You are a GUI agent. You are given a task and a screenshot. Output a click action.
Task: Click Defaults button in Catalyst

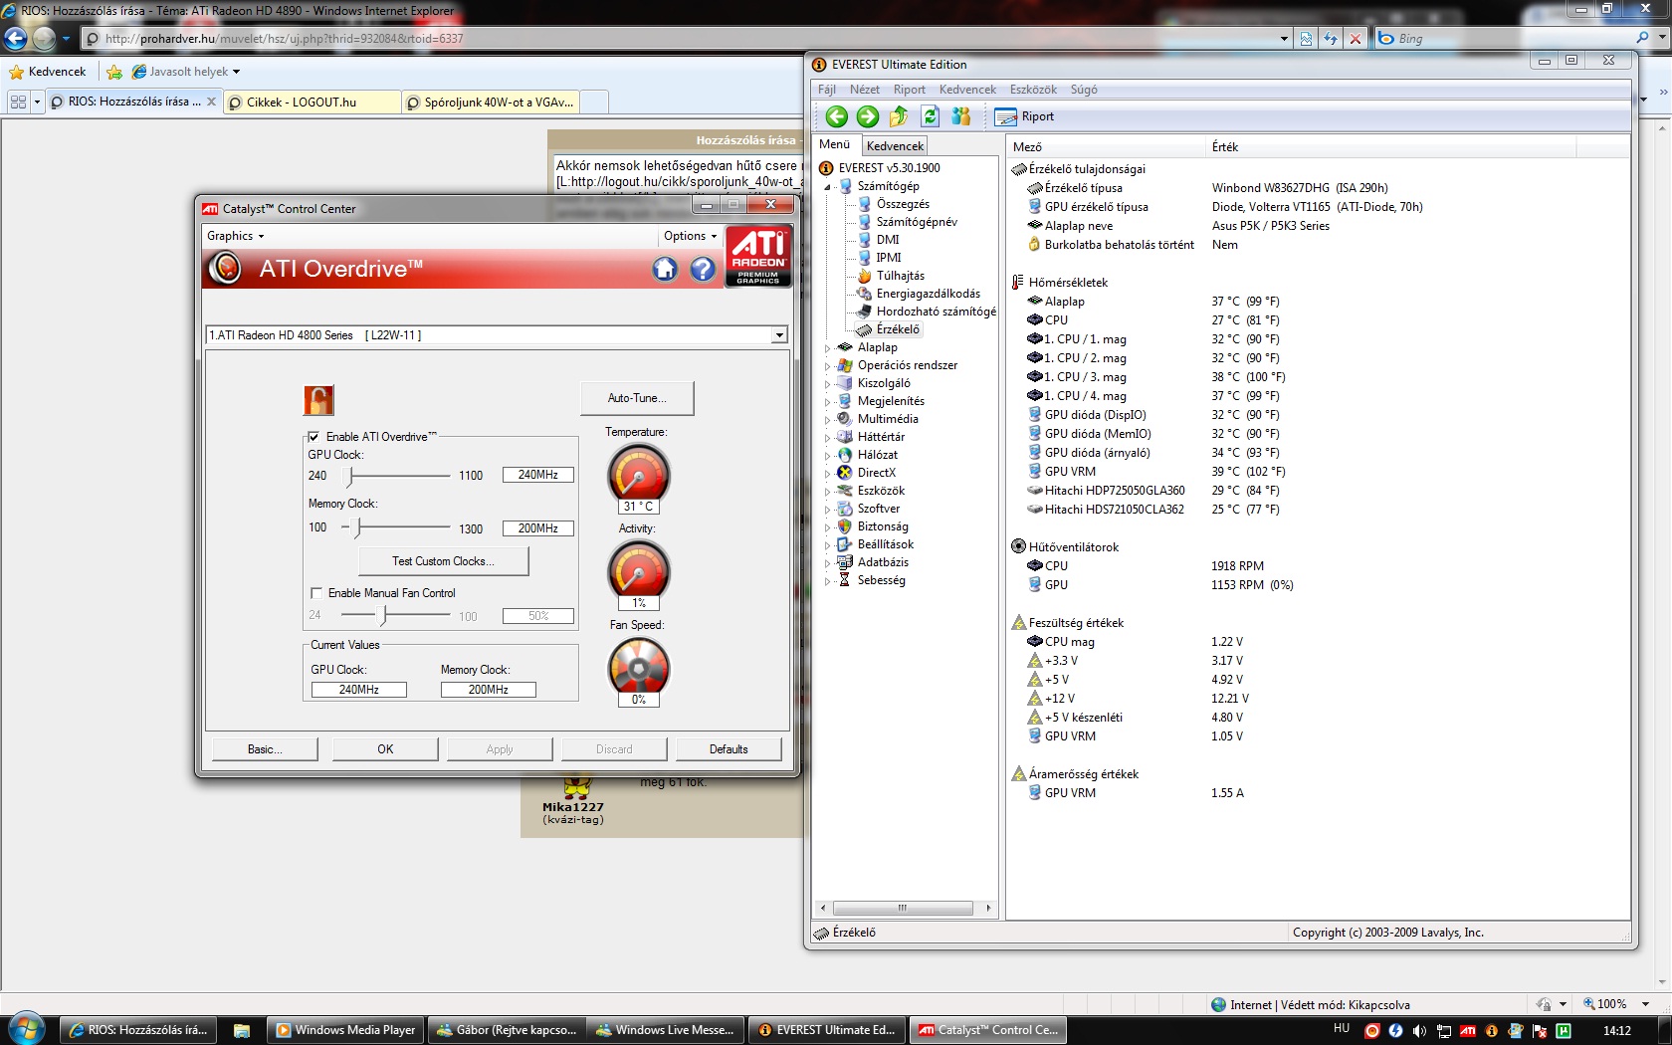click(x=729, y=749)
